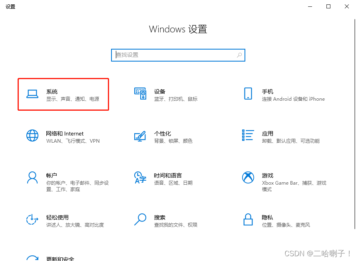Choose 网络和 Internet title

65,133
